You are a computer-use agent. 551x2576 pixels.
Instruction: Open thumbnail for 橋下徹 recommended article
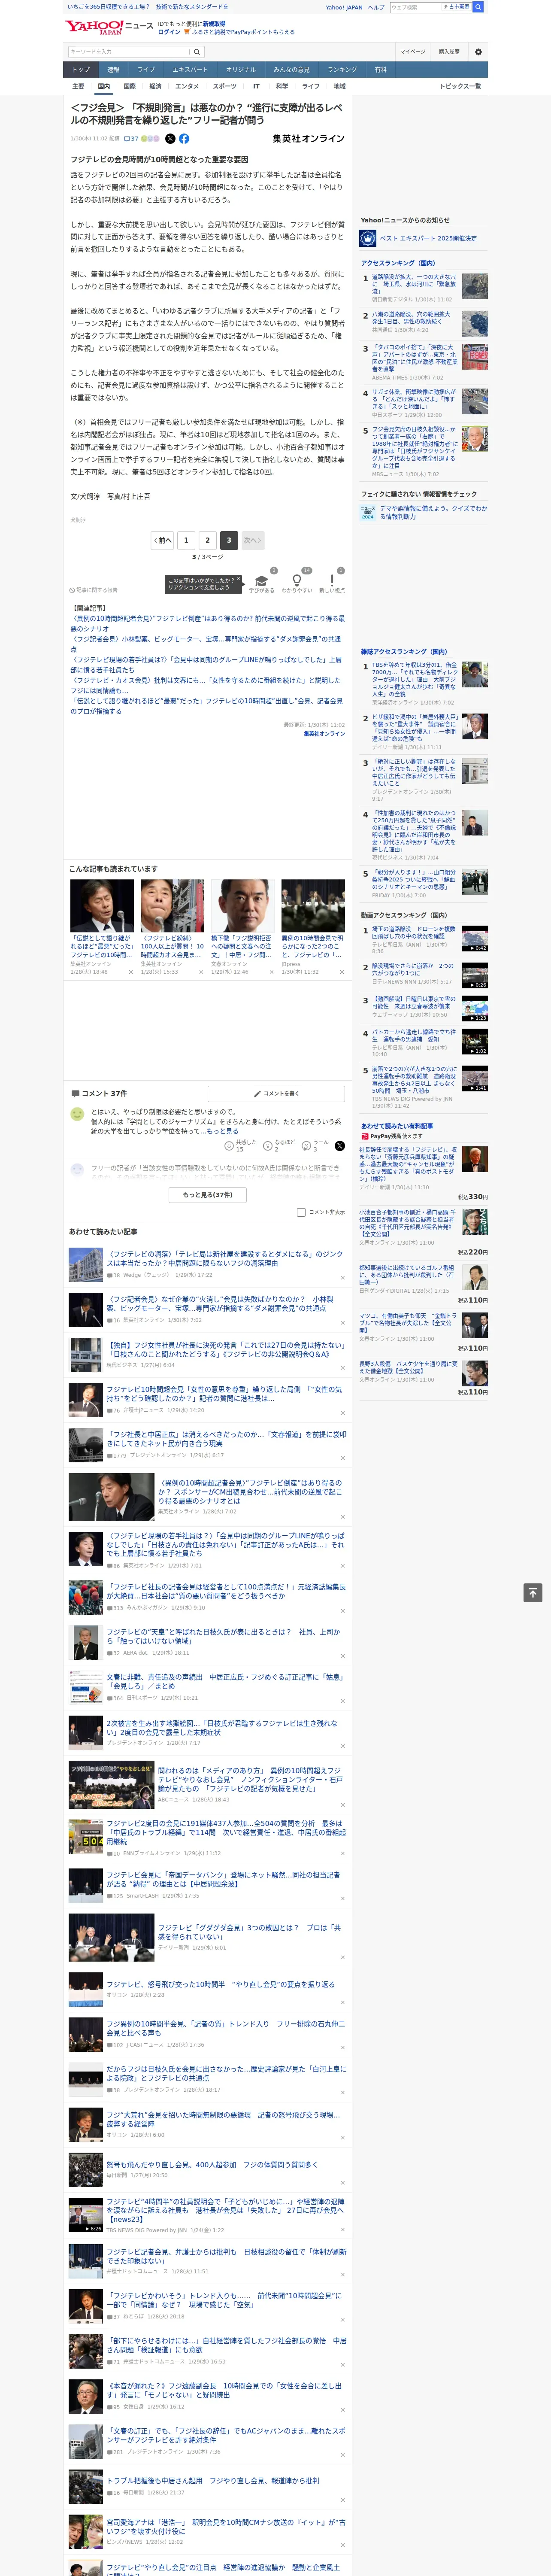click(x=242, y=906)
